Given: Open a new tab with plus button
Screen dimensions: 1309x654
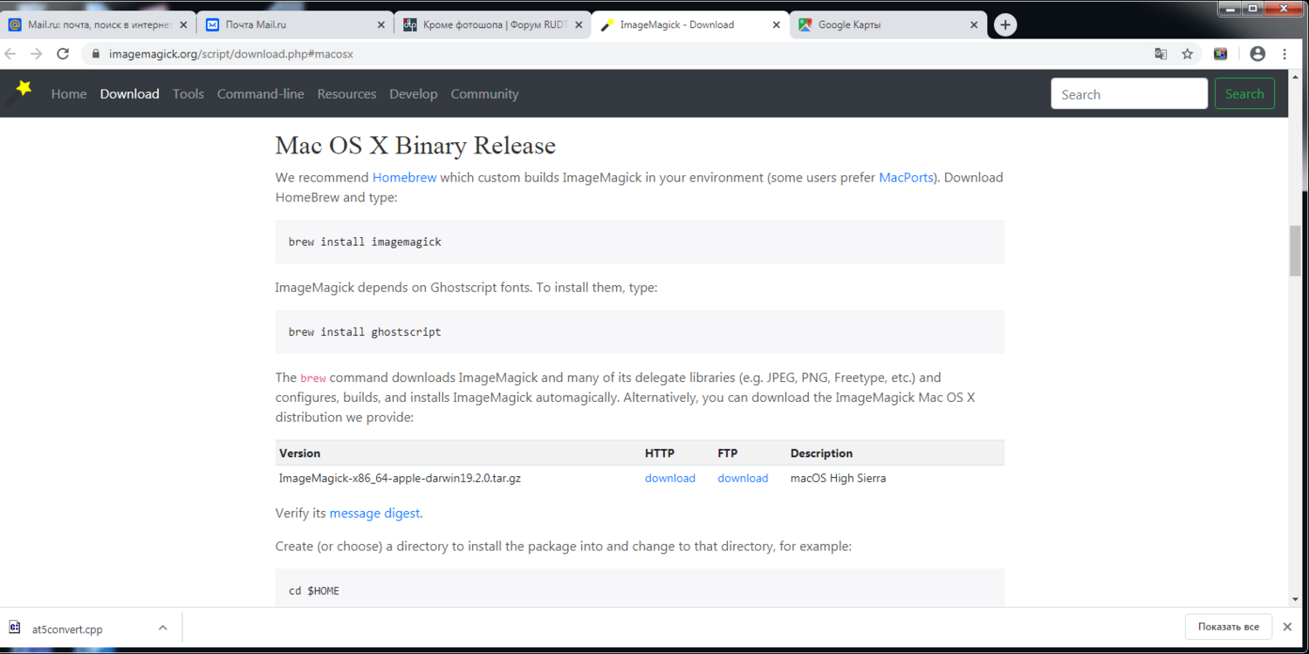Looking at the screenshot, I should 1005,25.
